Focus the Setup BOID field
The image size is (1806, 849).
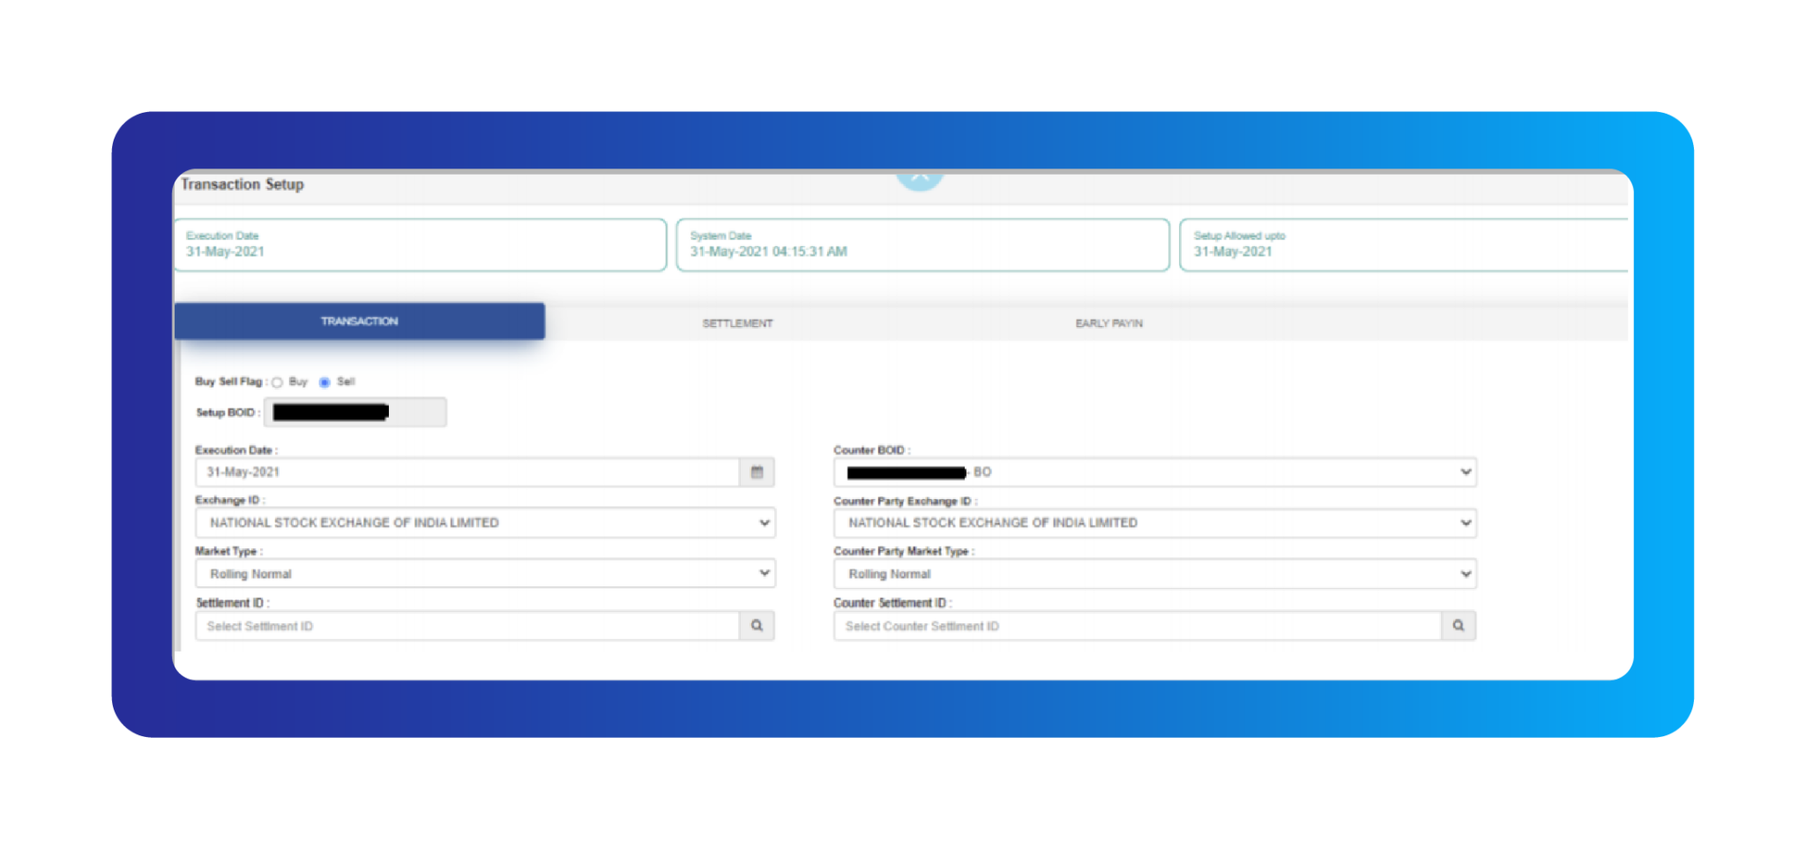coord(355,413)
